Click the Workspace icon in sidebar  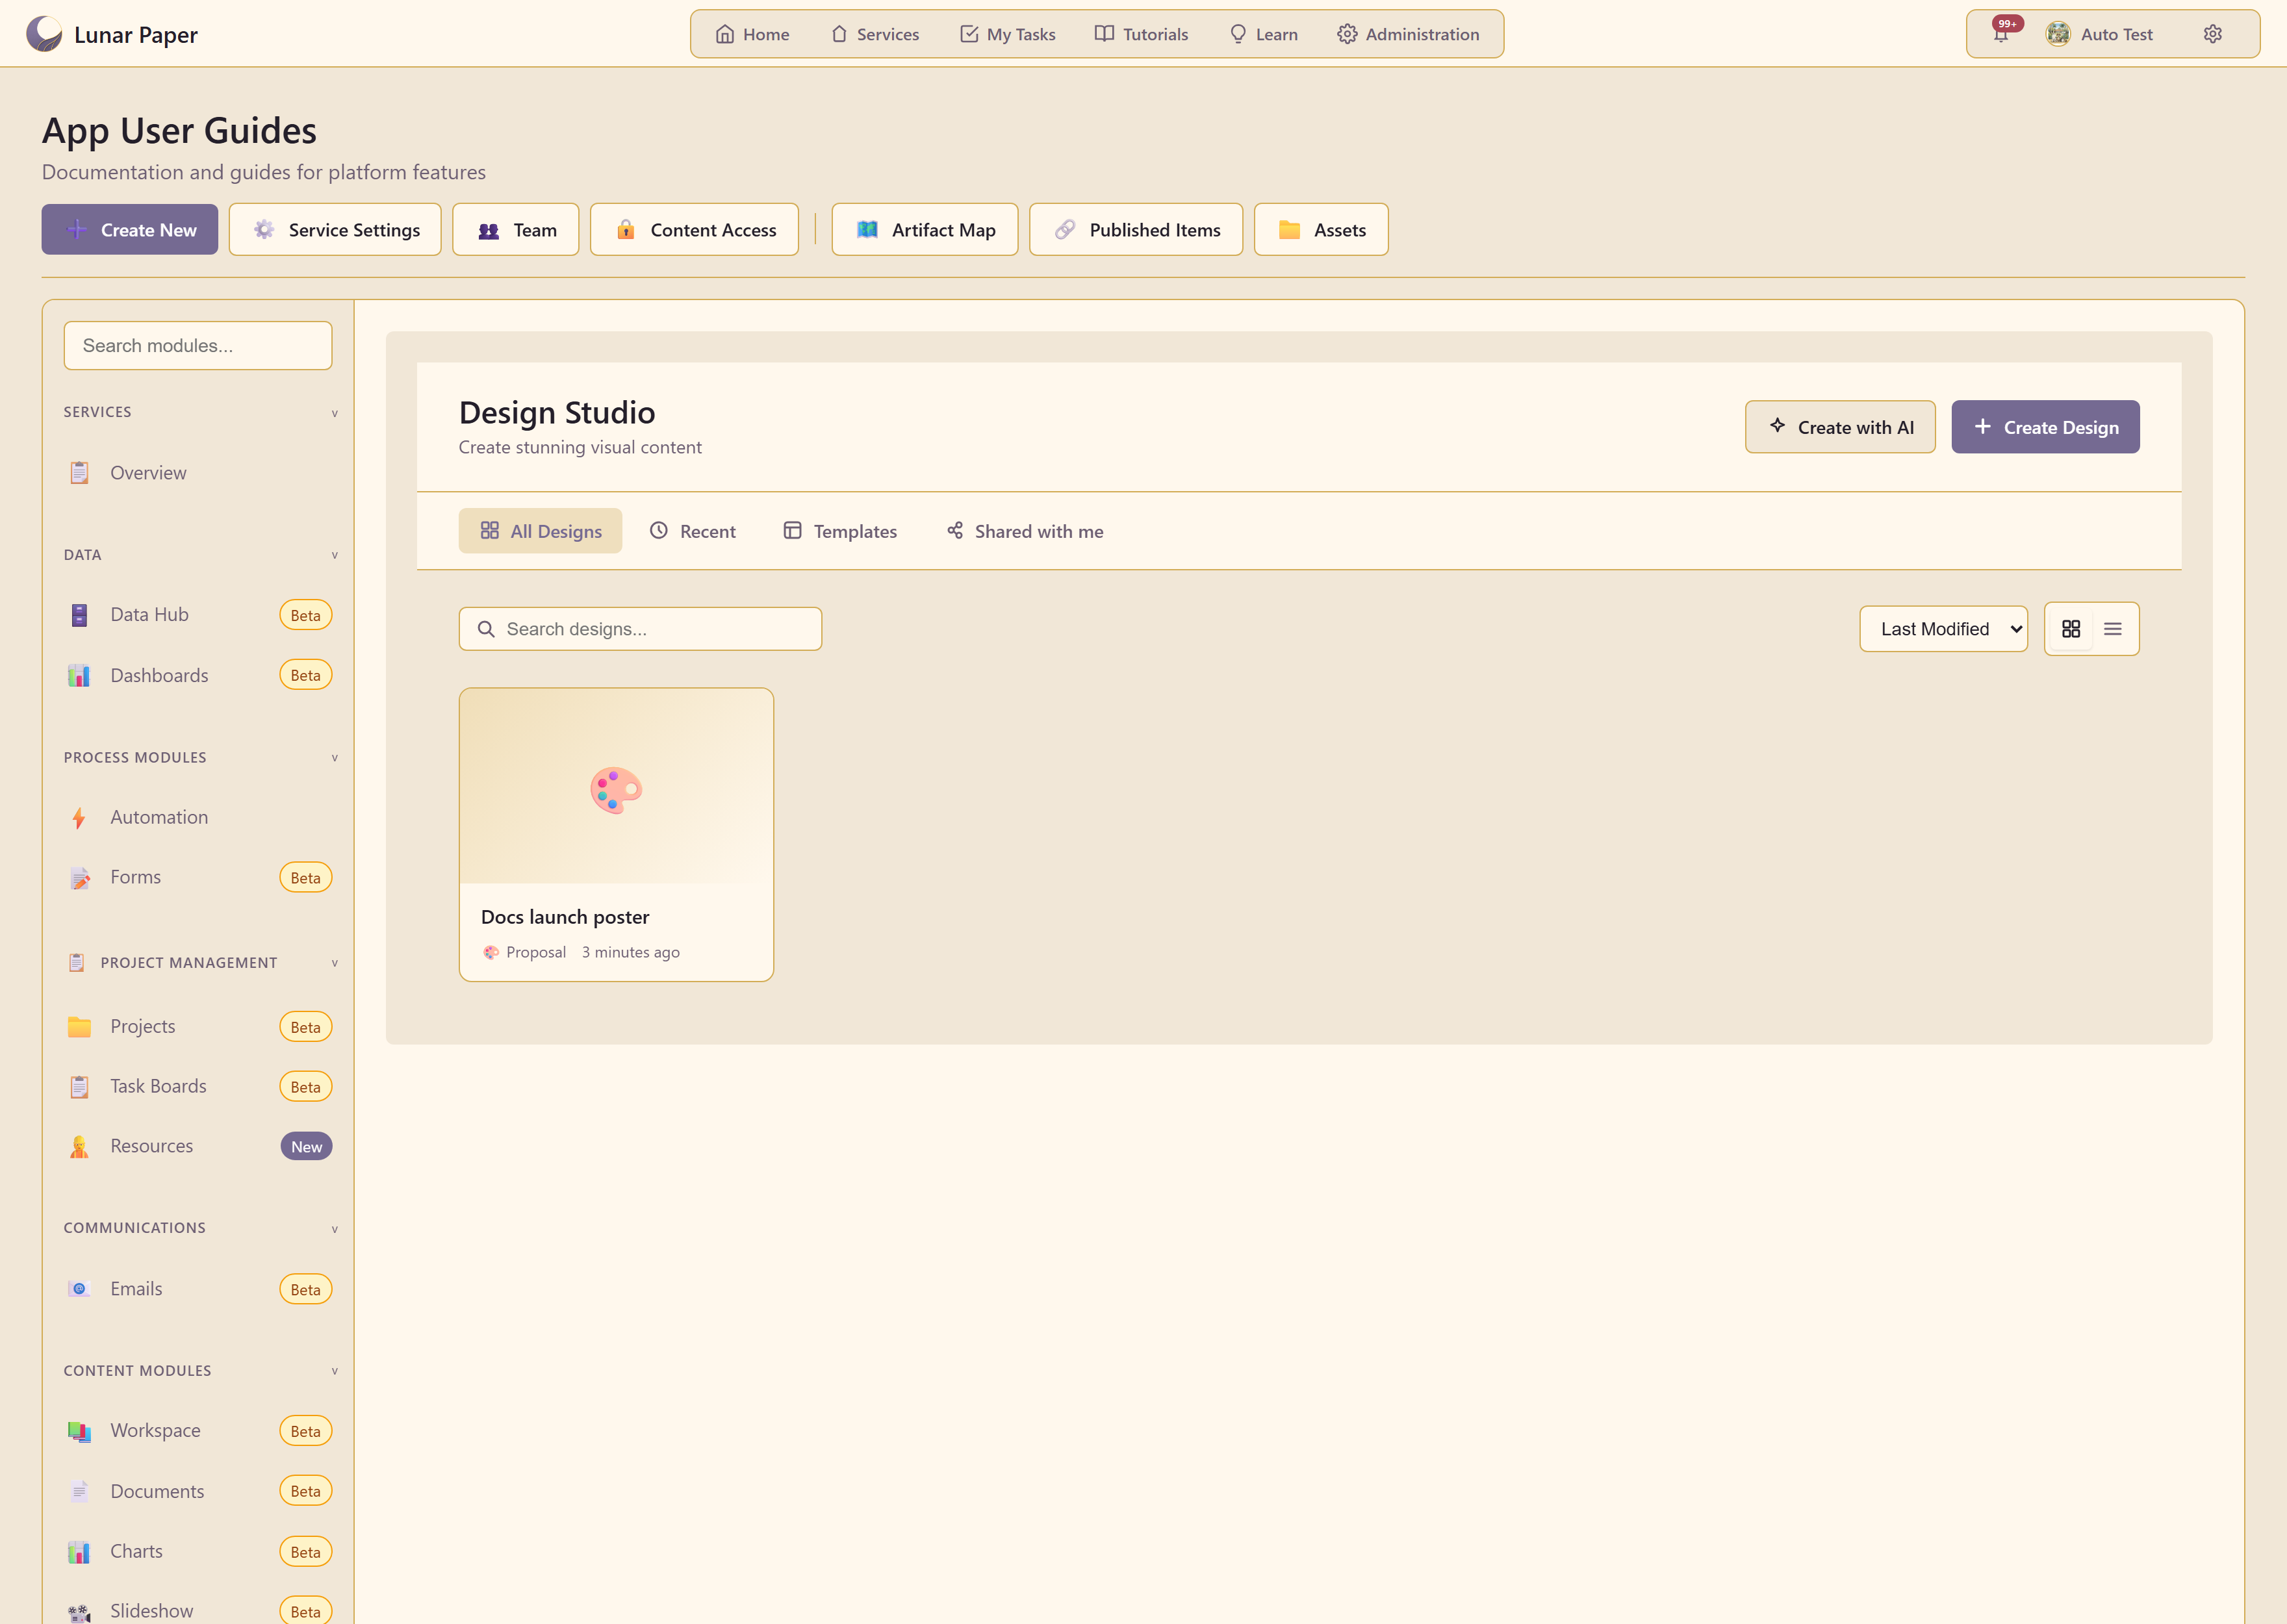click(79, 1431)
